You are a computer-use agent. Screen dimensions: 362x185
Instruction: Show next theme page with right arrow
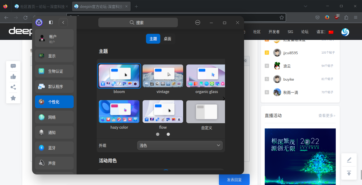tap(223, 98)
